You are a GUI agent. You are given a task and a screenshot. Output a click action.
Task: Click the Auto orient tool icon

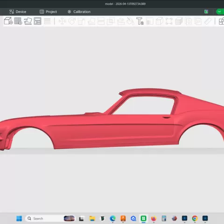click(x=28, y=21)
